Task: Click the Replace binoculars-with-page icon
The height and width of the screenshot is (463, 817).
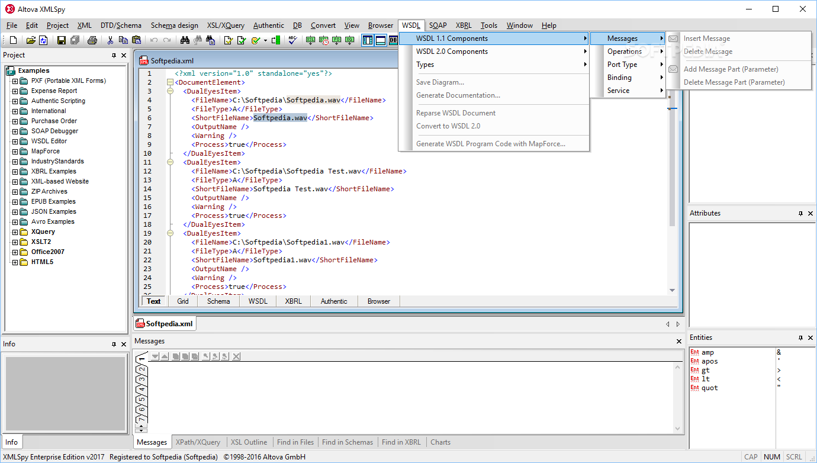Action: tap(211, 40)
